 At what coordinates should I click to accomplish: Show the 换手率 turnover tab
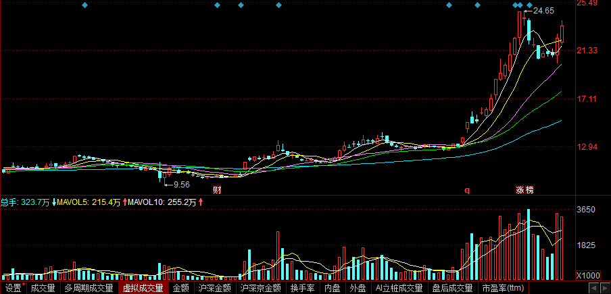click(302, 288)
